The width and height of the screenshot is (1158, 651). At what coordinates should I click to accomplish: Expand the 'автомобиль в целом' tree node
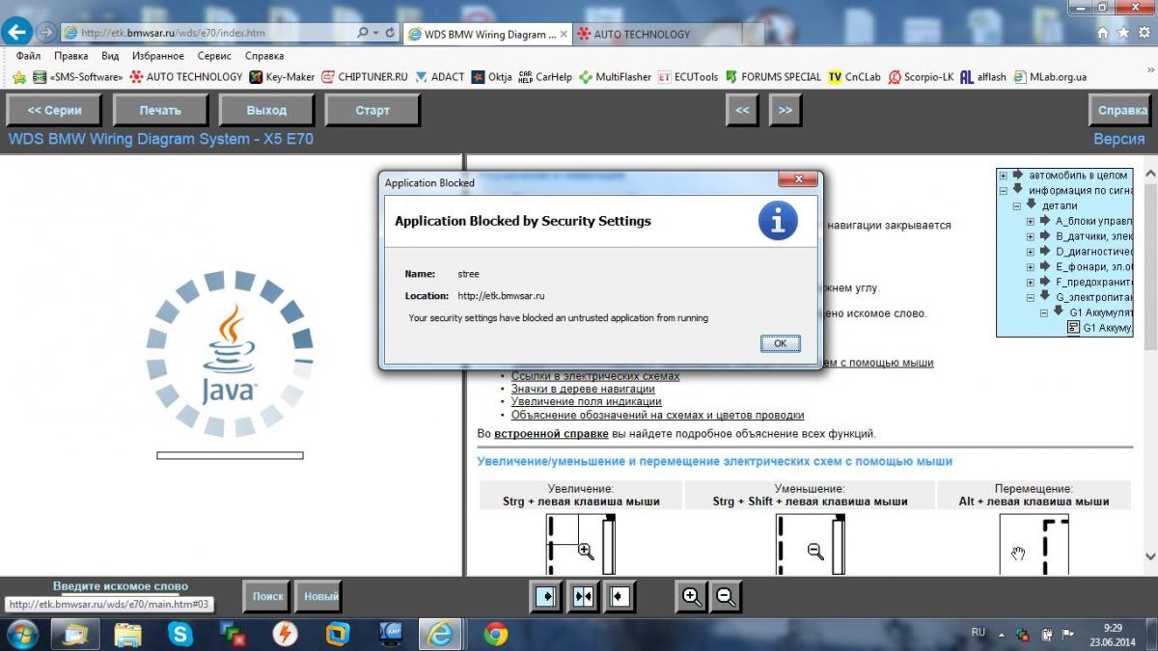tap(1004, 176)
